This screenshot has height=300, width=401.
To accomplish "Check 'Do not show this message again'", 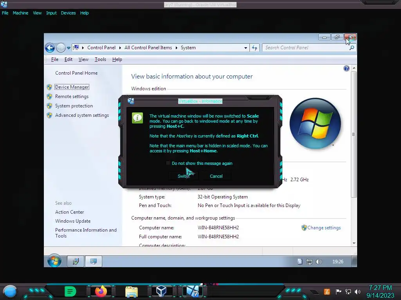I will pyautogui.click(x=168, y=163).
